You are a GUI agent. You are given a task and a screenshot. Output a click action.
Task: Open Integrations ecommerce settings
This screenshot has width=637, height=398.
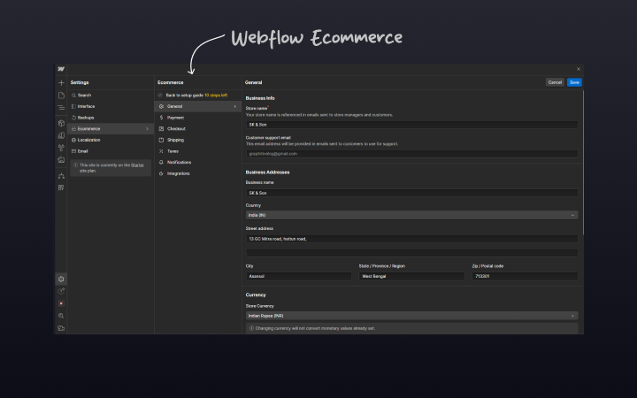[x=198, y=173]
